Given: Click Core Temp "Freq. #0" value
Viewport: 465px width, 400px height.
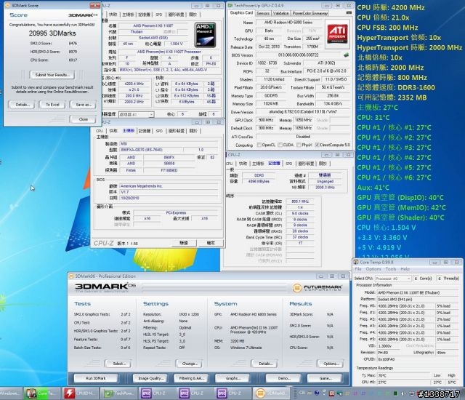Looking at the screenshot, I should click(x=405, y=306).
